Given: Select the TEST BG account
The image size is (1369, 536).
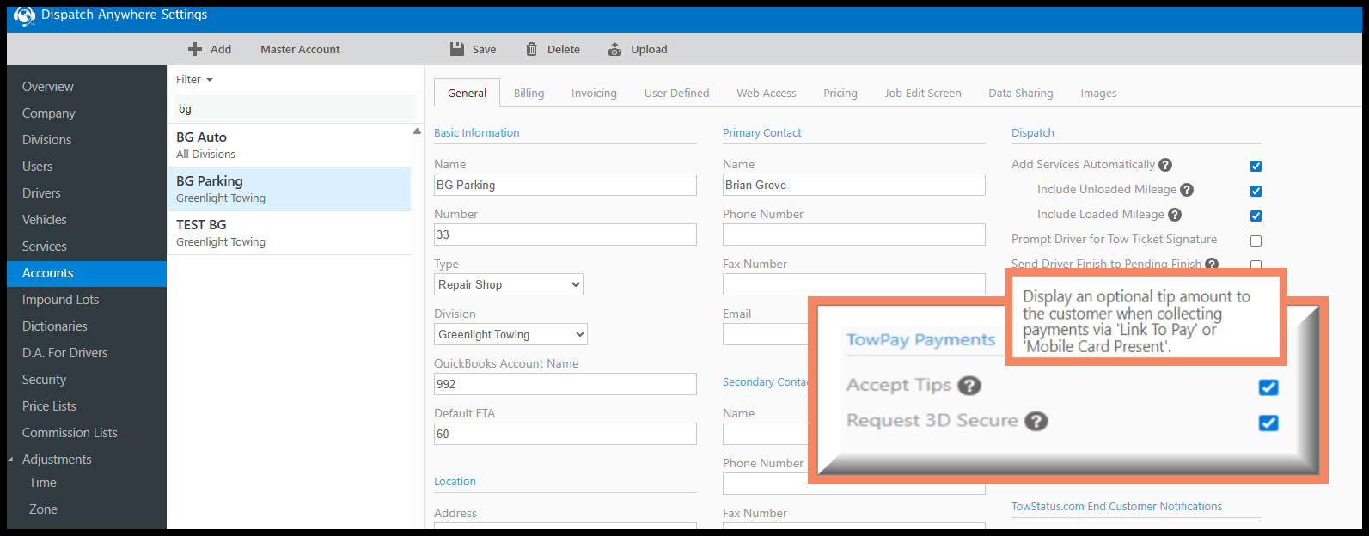Looking at the screenshot, I should point(289,233).
